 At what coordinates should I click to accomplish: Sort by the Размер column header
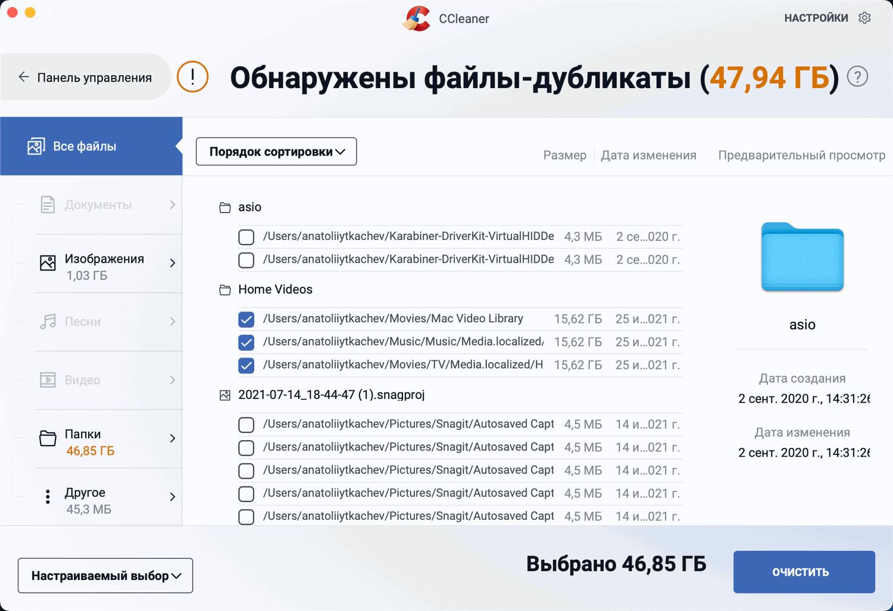[564, 155]
